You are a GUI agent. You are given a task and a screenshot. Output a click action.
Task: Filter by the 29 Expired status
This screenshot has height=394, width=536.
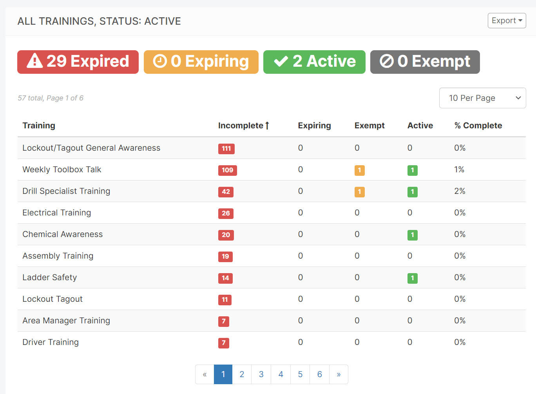78,61
